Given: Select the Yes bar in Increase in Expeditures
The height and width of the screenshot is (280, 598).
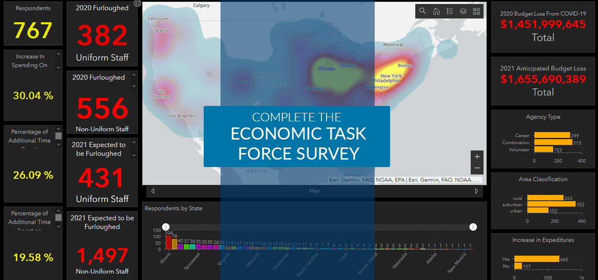Looking at the screenshot, I should [x=536, y=259].
